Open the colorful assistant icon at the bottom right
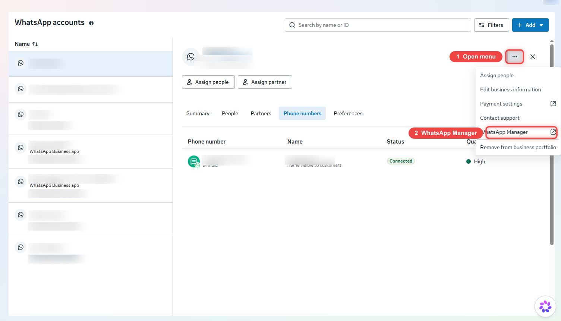 tap(545, 306)
